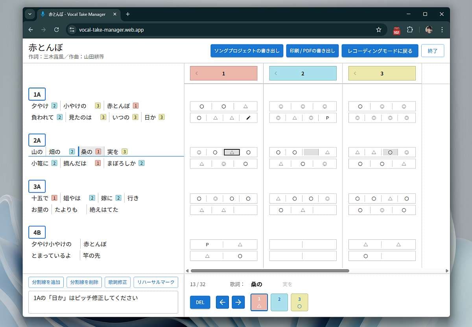Select take 2 blue button for current lyric
The width and height of the screenshot is (472, 327).
(279, 302)
